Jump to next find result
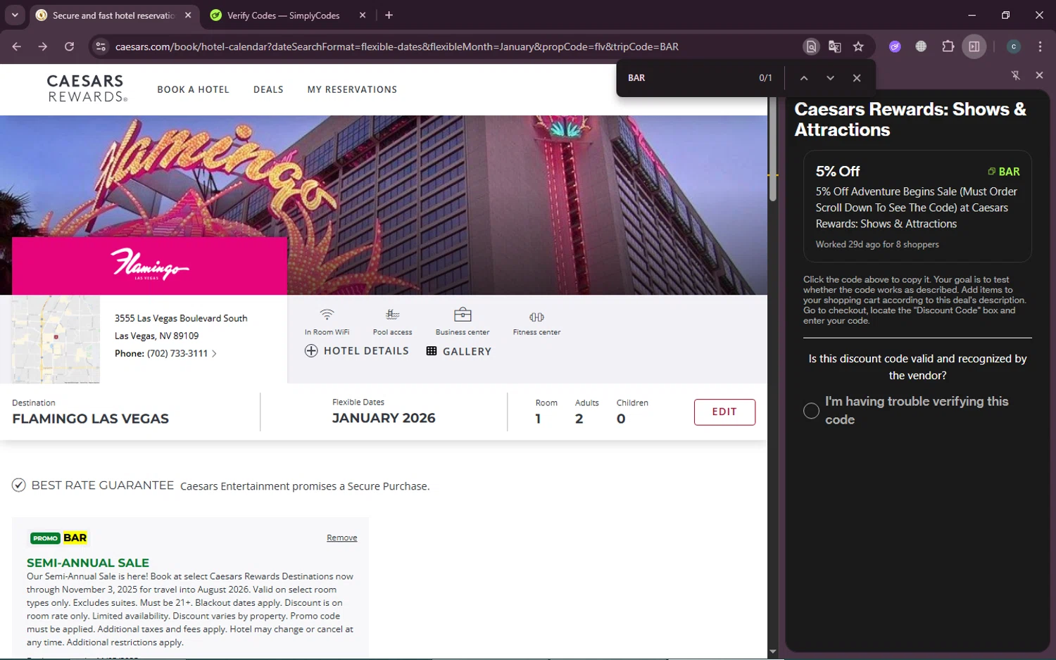 830,78
